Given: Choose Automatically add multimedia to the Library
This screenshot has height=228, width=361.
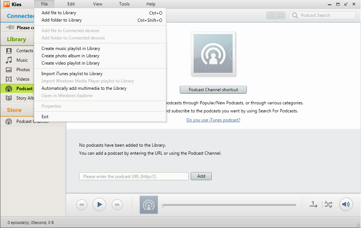Looking at the screenshot, I should pyautogui.click(x=100, y=88).
